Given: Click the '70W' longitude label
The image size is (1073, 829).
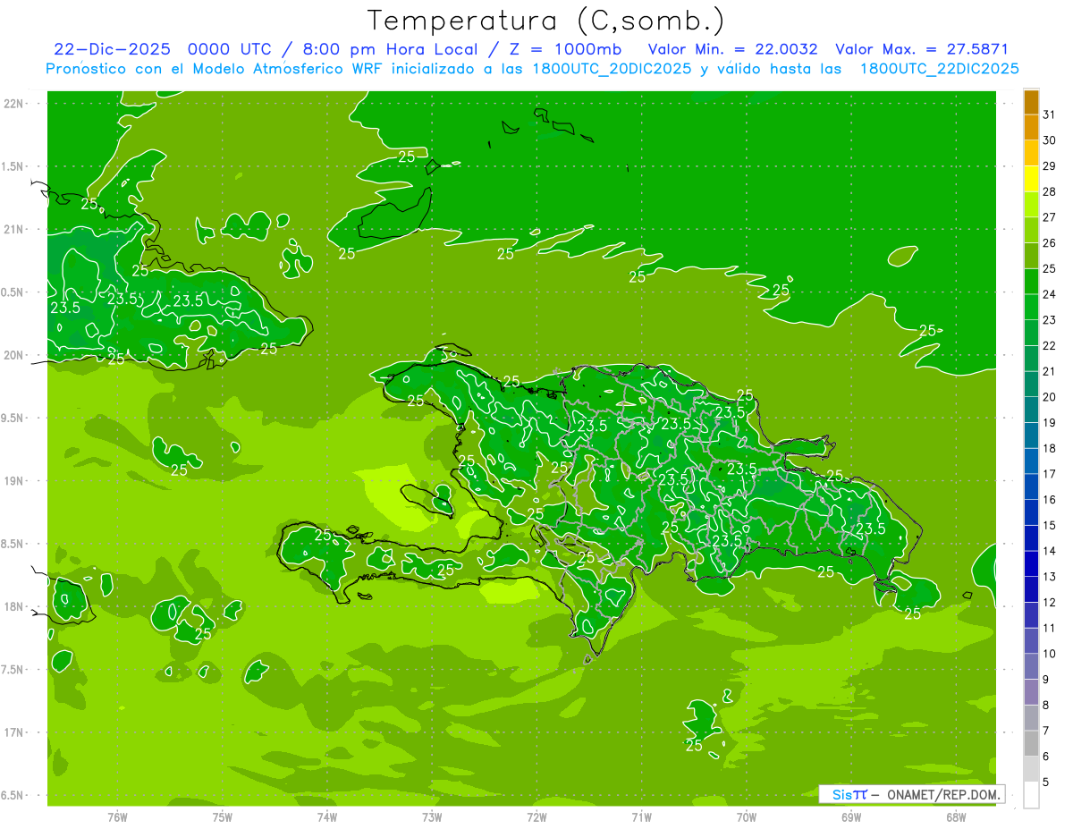Looking at the screenshot, I should tap(747, 817).
